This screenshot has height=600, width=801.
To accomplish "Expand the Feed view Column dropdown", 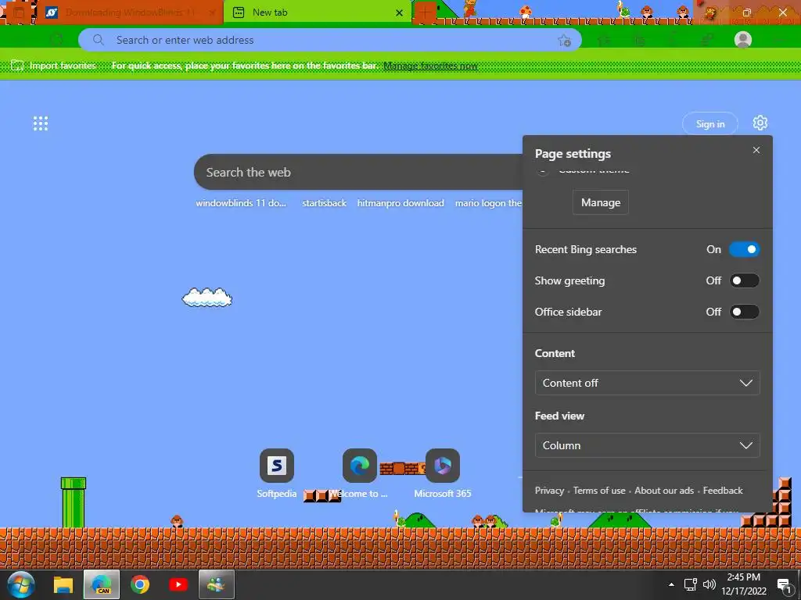I will [647, 445].
